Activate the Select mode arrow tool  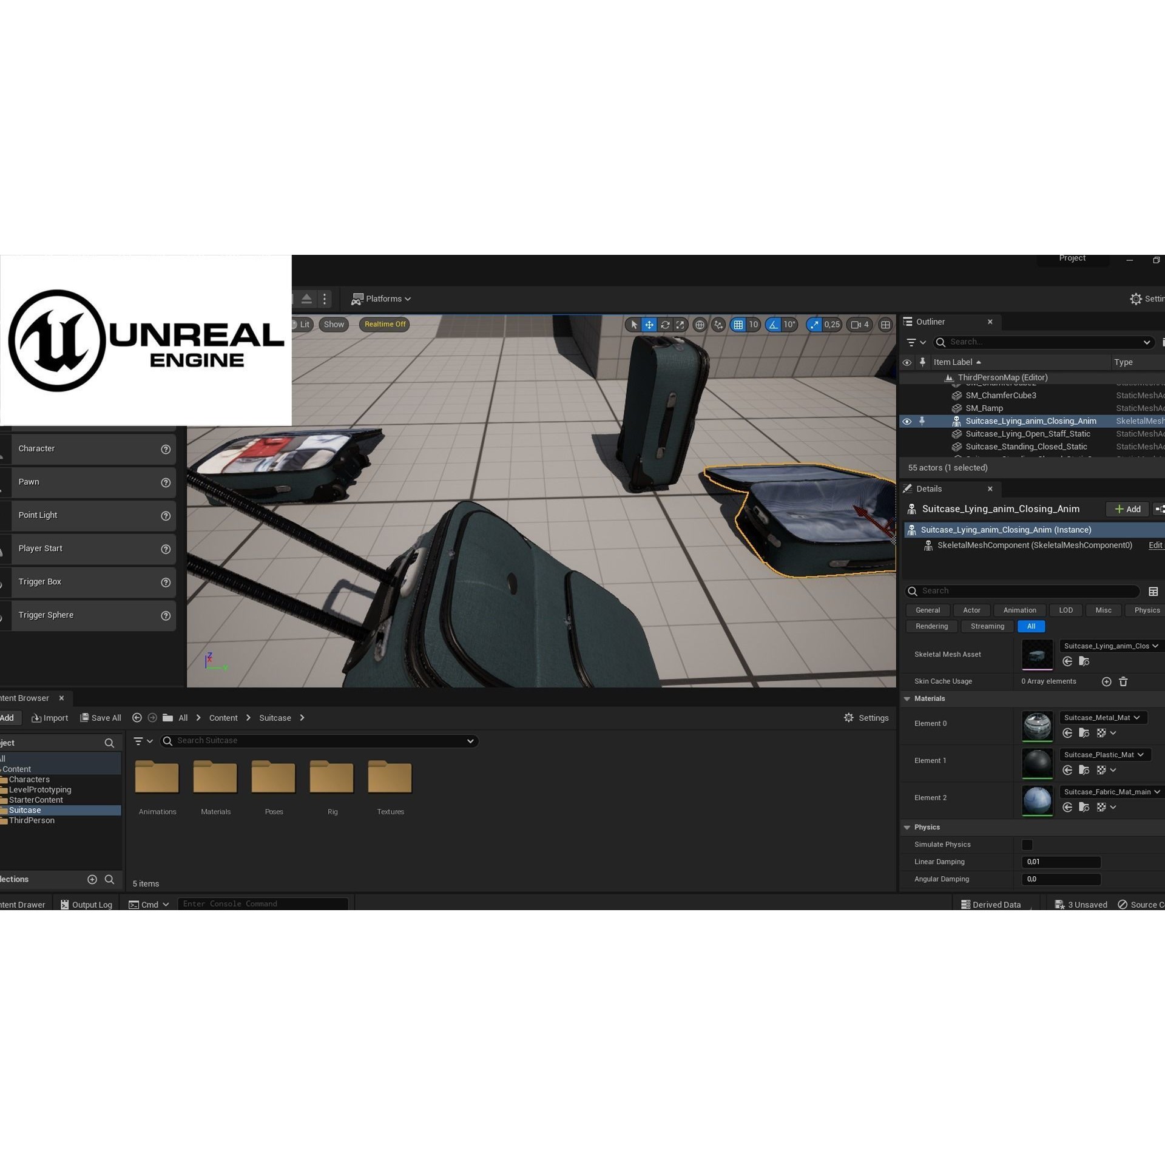(634, 325)
